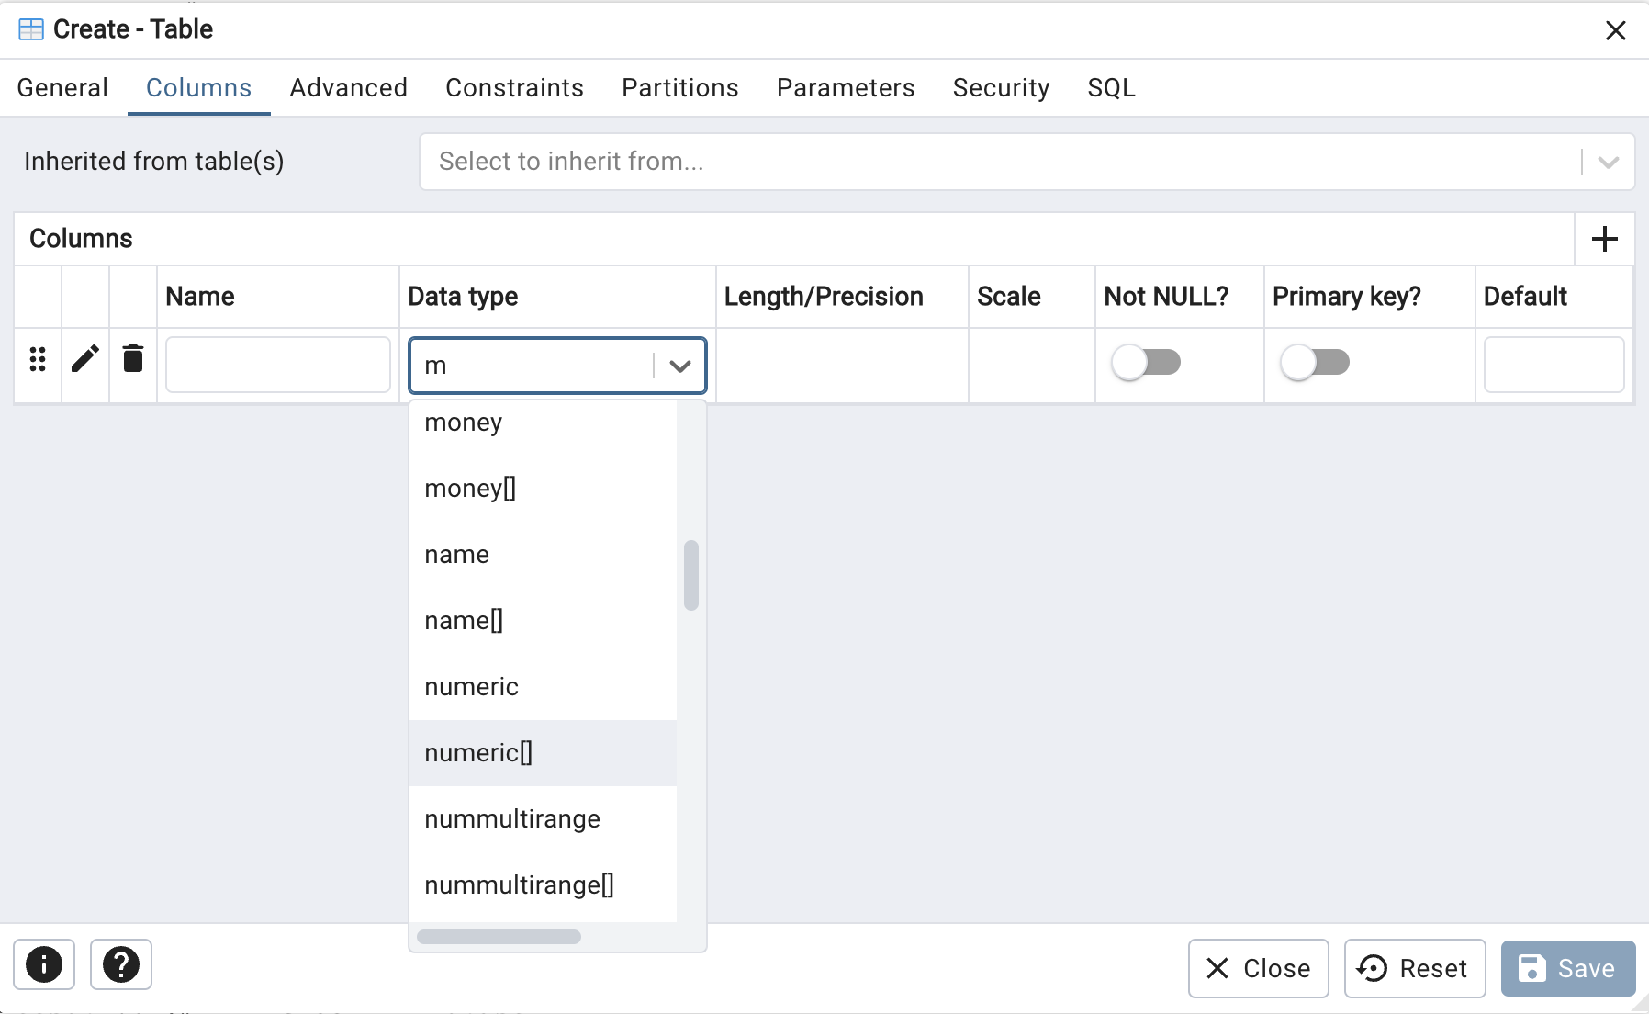This screenshot has height=1014, width=1649.
Task: Turn on the Primary key toggle
Action: click(1314, 363)
